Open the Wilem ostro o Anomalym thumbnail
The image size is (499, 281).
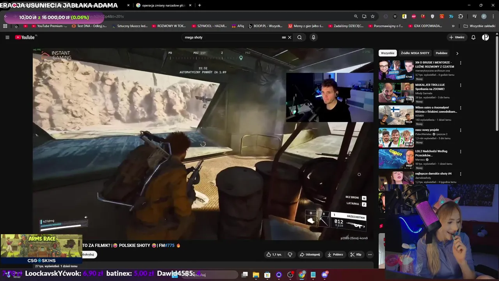tap(396, 115)
